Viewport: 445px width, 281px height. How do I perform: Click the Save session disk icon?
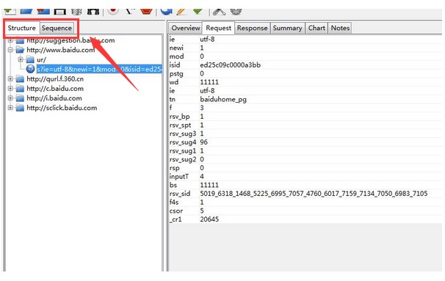[60, 11]
